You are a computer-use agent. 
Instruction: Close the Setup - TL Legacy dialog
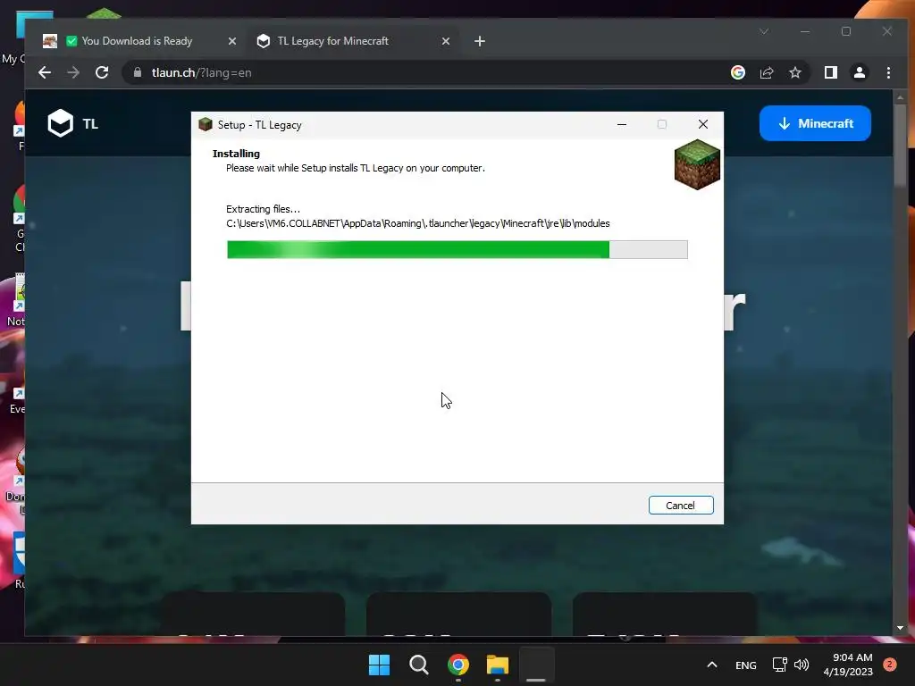click(x=702, y=124)
